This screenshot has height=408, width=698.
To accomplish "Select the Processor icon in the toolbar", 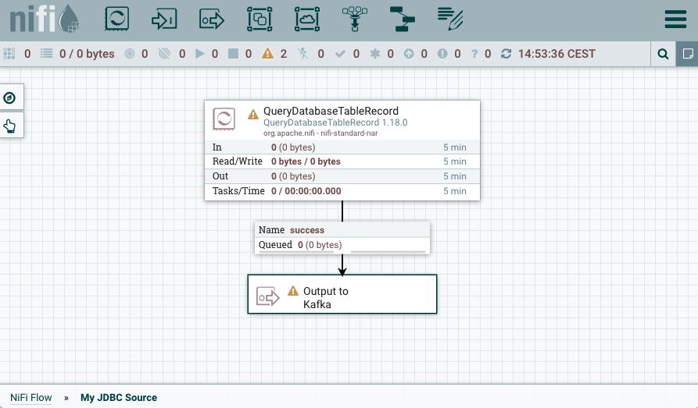I will coord(116,20).
